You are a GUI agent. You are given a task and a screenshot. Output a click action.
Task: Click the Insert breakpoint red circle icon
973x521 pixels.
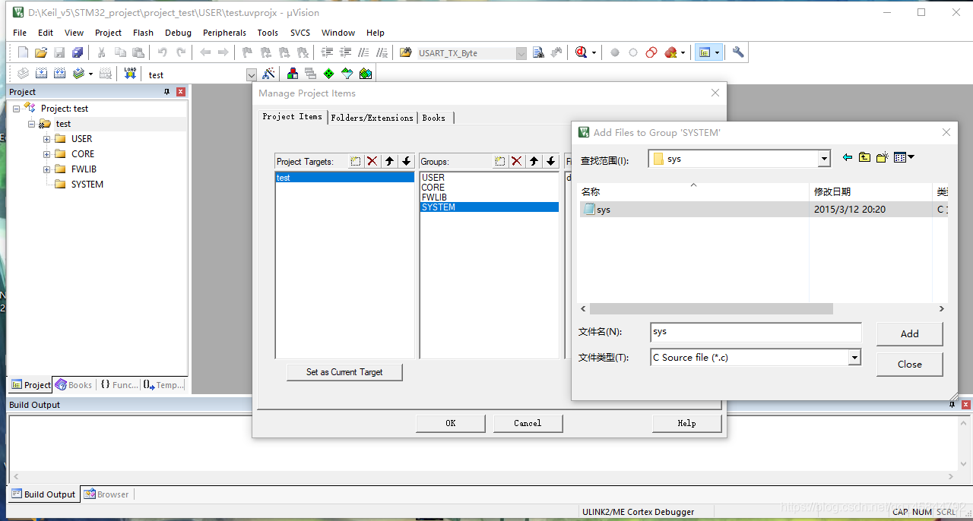pos(615,52)
